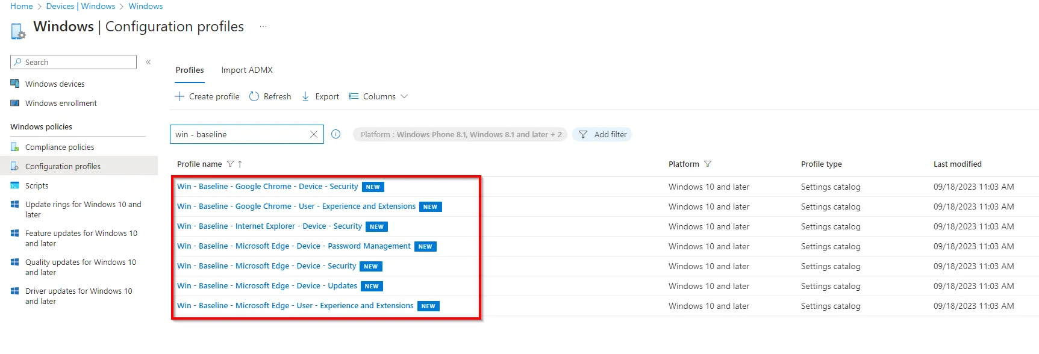
Task: Open Driver updates for Windows 10 and later
Action: click(x=79, y=296)
